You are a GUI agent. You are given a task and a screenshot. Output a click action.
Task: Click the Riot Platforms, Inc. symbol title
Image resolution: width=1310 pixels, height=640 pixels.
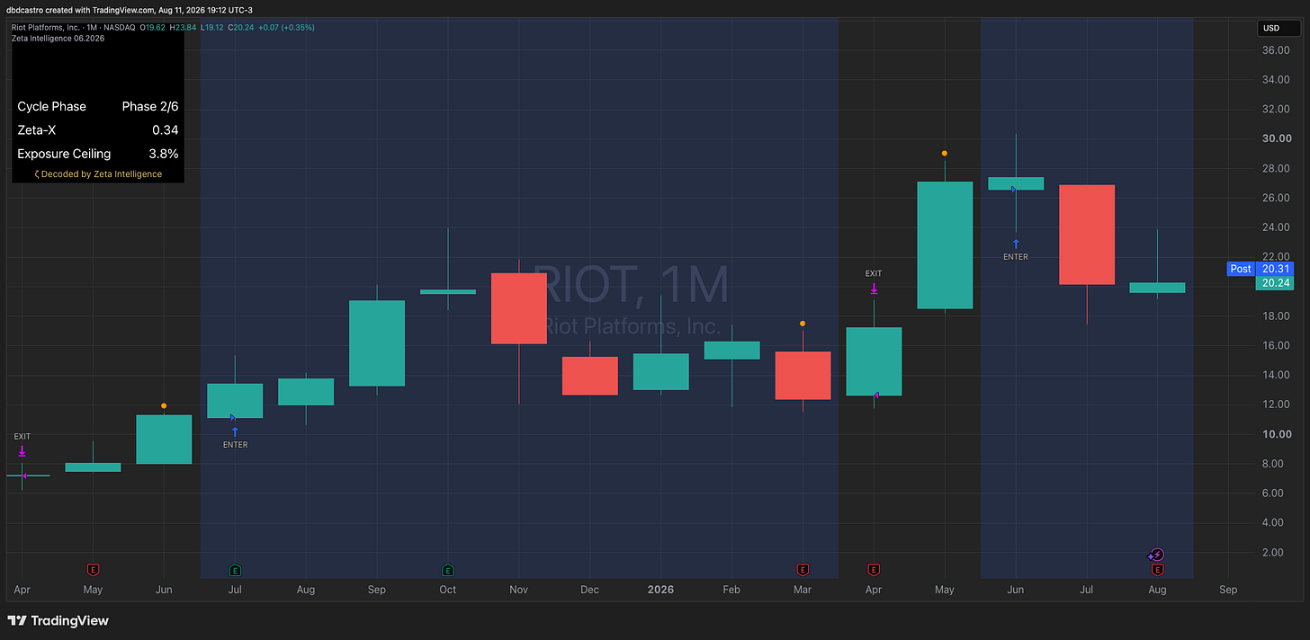(47, 27)
